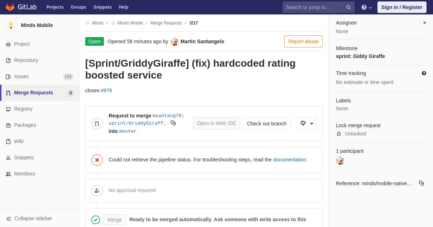433x227 pixels.
Task: Click the Wiki icon in the sidebar
Action: pos(8,142)
